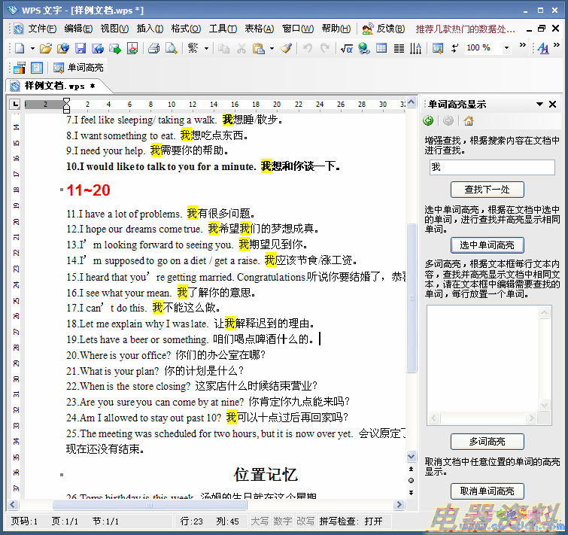Export document using the PDF icon
The image size is (568, 535).
point(132,48)
